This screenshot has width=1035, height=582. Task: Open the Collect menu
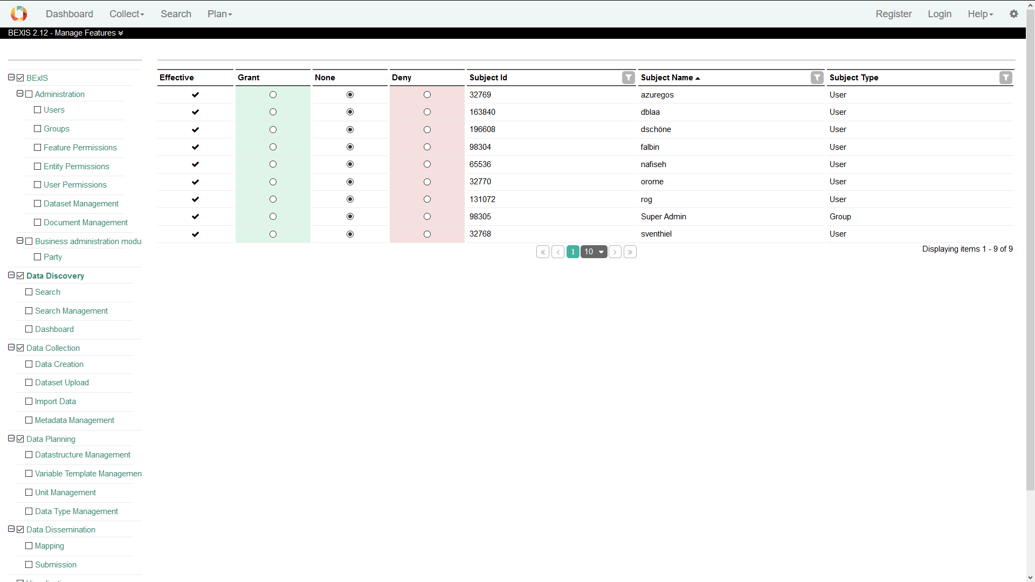pos(127,14)
